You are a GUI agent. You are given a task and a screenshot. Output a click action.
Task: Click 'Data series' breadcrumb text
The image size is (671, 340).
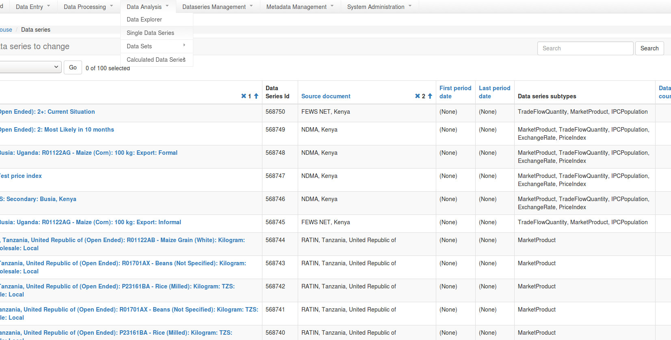(36, 30)
